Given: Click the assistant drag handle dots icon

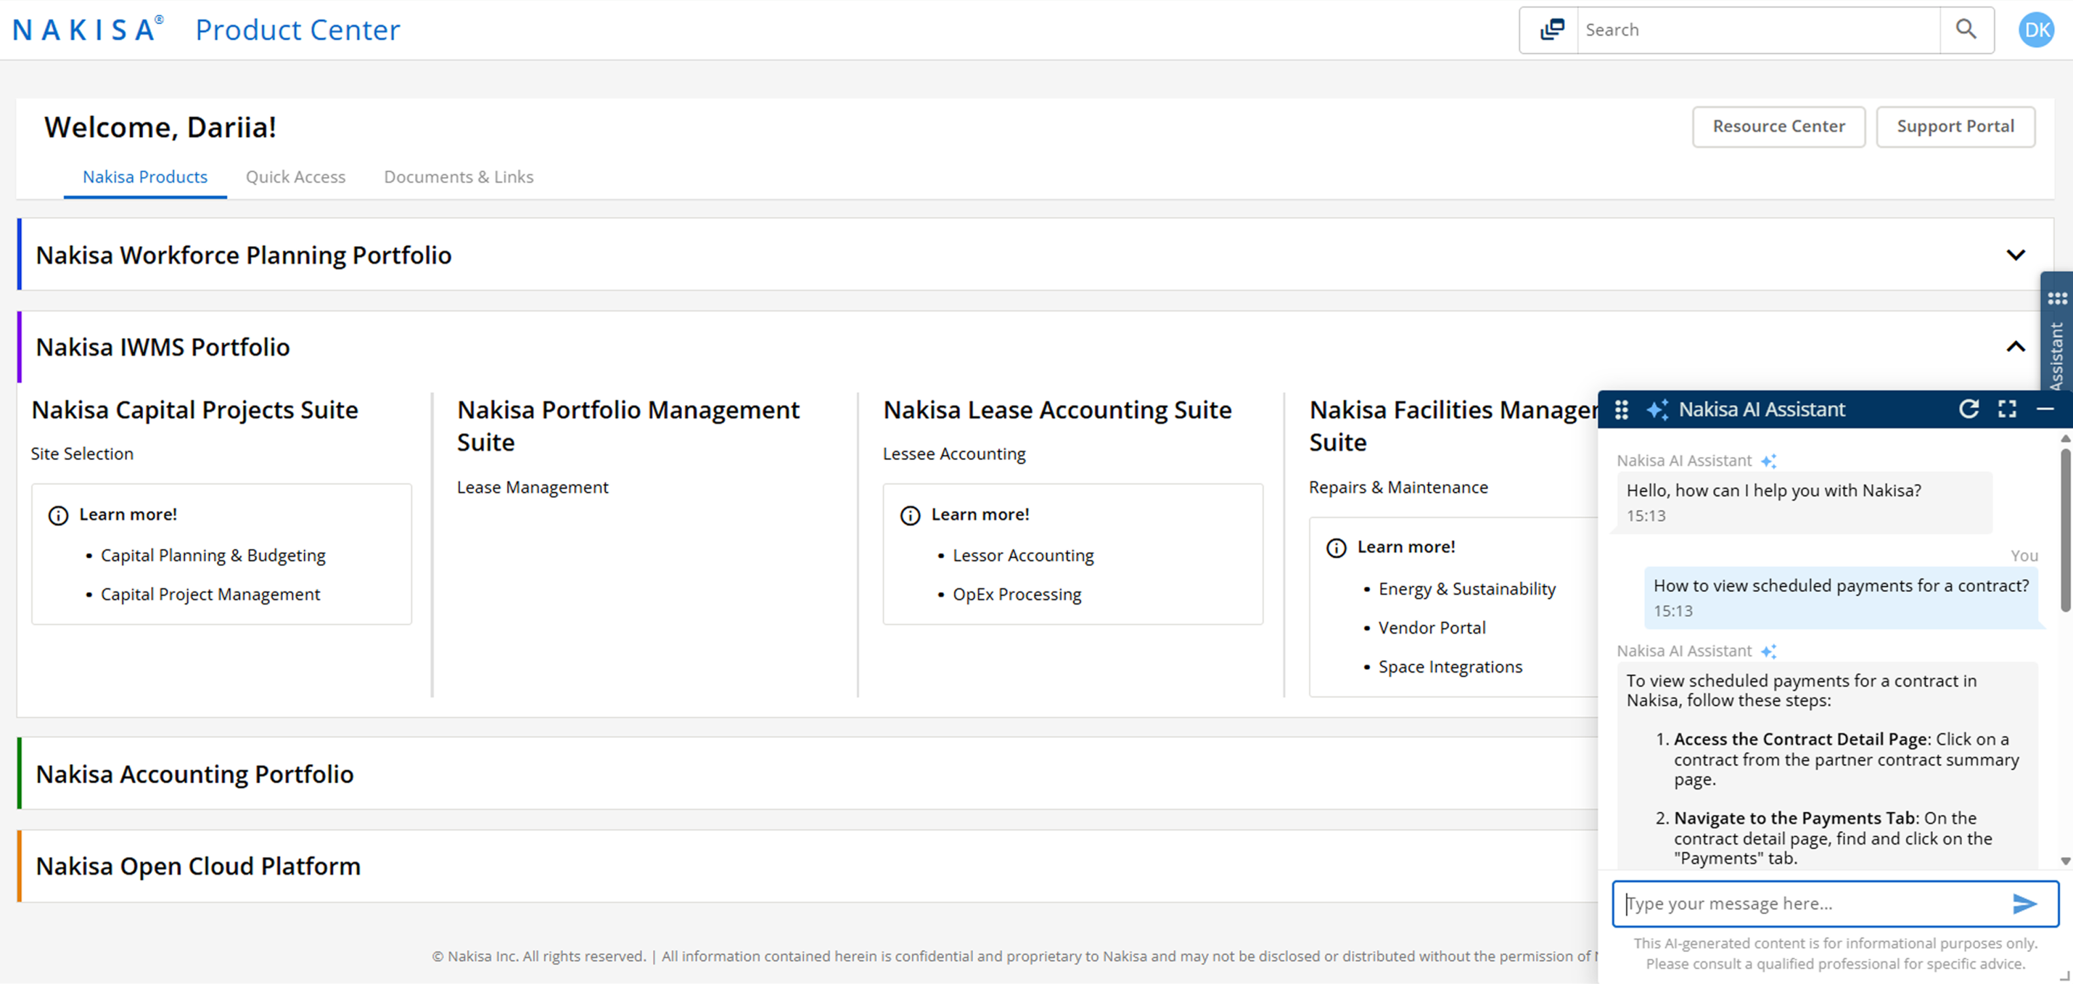Looking at the screenshot, I should (x=1621, y=410).
